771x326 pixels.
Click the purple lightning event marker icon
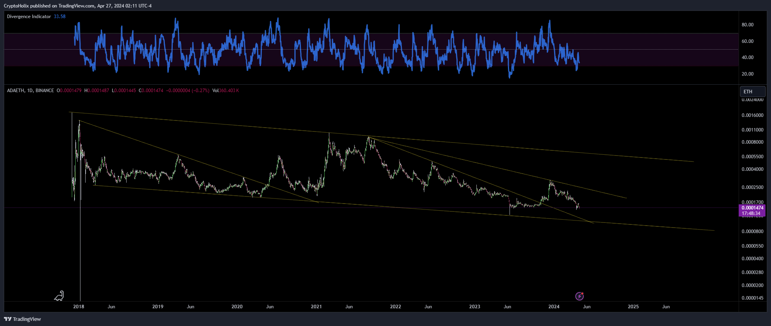click(x=579, y=296)
